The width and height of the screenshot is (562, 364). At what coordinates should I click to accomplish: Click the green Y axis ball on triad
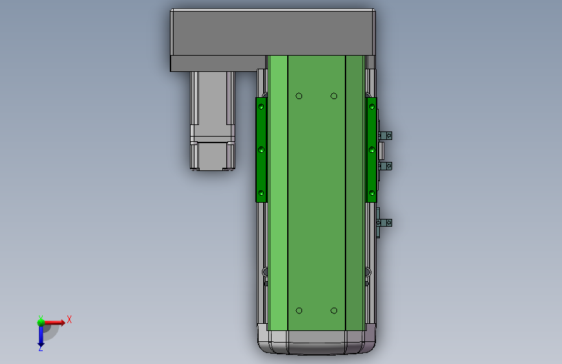[x=41, y=323]
